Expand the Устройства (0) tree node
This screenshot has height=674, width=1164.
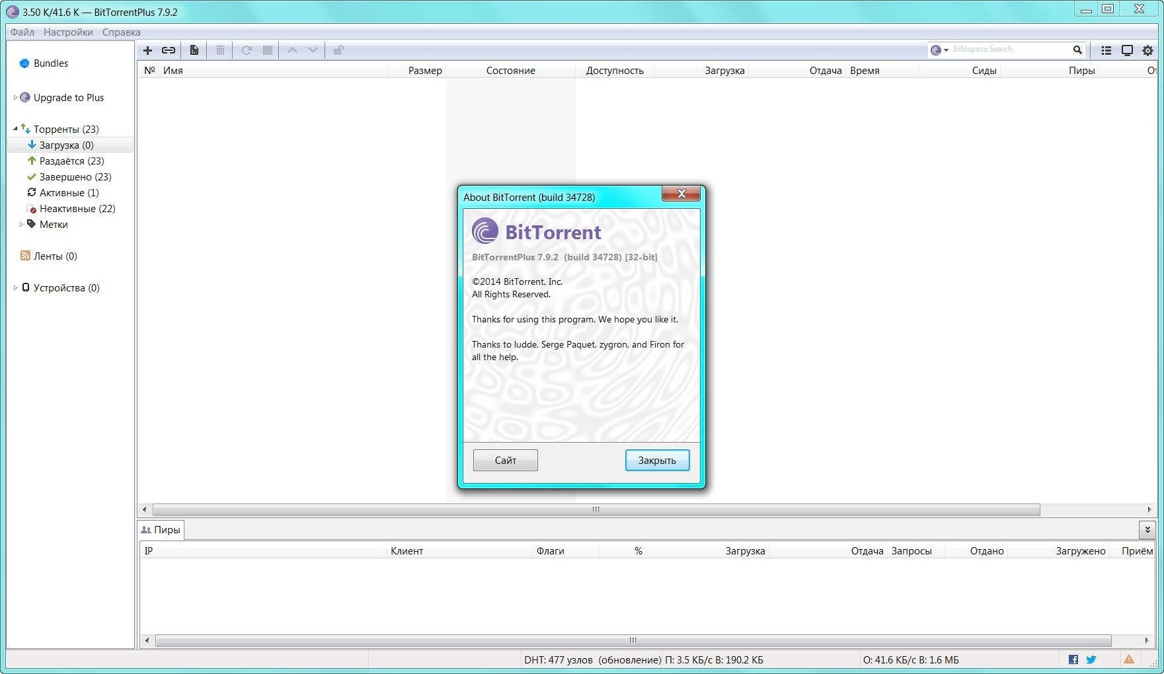tap(15, 288)
